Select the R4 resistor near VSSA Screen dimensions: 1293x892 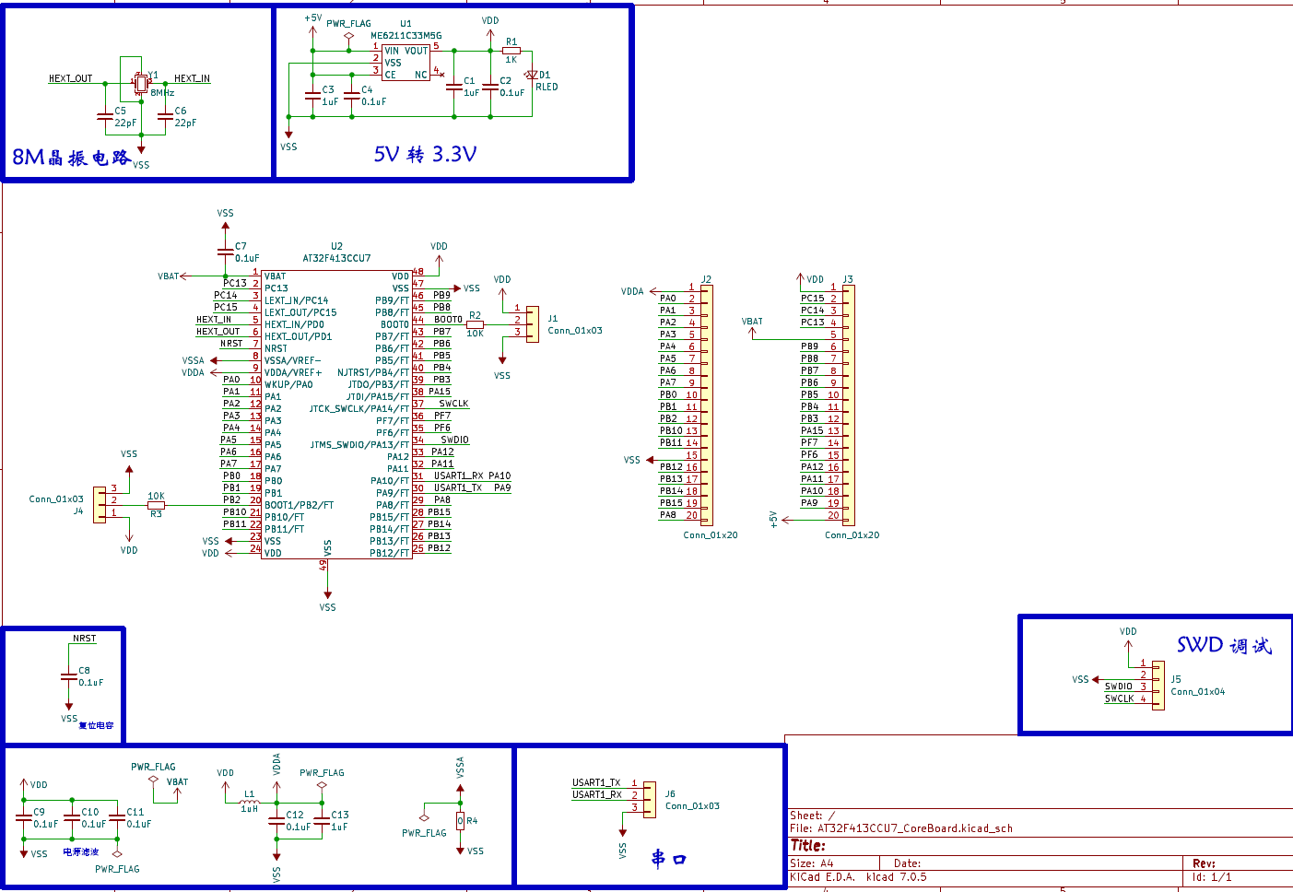(460, 820)
